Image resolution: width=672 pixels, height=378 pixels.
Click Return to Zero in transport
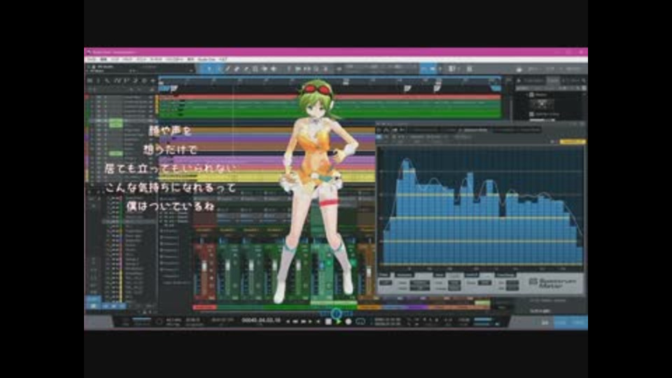(x=318, y=321)
